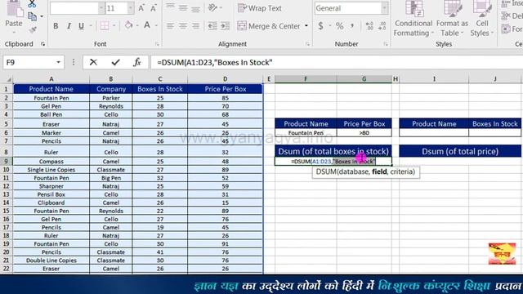Toggle Italic formatting

(x=69, y=25)
